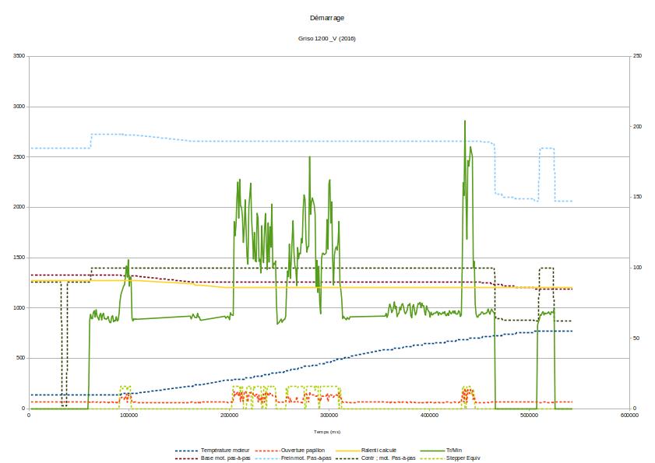This screenshot has height=463, width=655.
Task: Click the left axis label "3500"
Action: (19, 56)
